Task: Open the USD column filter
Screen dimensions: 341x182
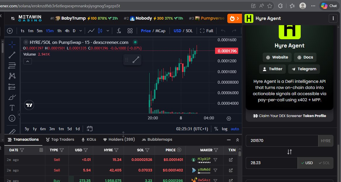Action: [x=86, y=150]
